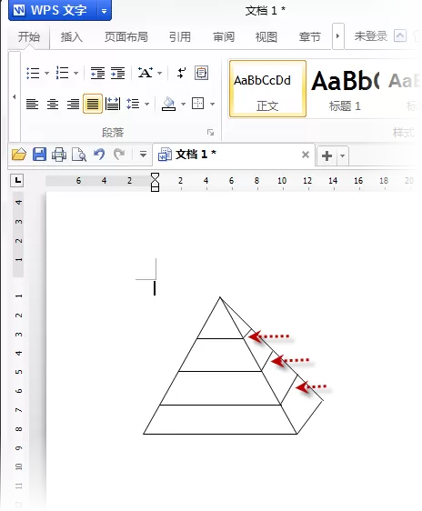
Task: Toggle justify alignment button
Action: click(93, 104)
